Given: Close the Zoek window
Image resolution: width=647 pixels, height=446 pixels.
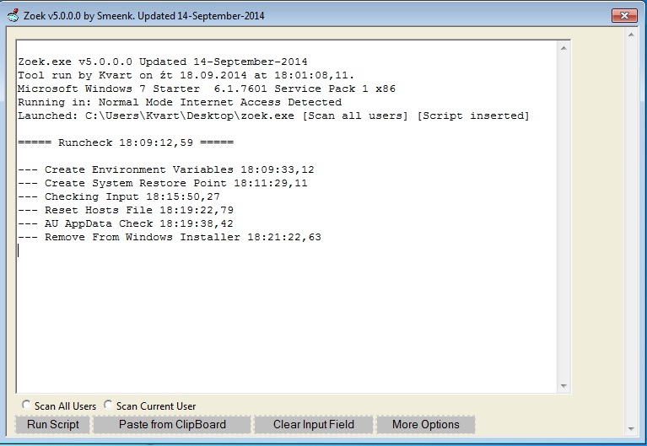Looking at the screenshot, I should point(624,16).
